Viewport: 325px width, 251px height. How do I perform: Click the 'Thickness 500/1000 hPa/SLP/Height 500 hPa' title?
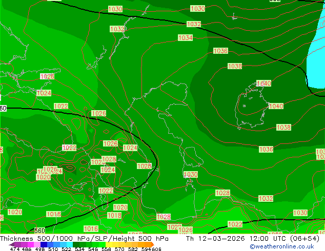[x=84, y=239]
